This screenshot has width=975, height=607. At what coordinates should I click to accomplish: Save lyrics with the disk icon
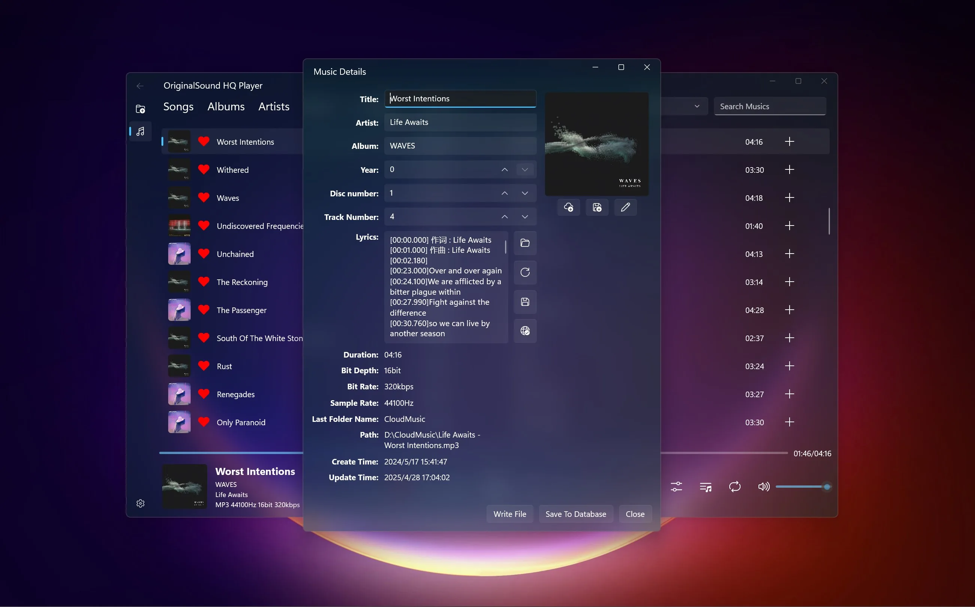(525, 302)
